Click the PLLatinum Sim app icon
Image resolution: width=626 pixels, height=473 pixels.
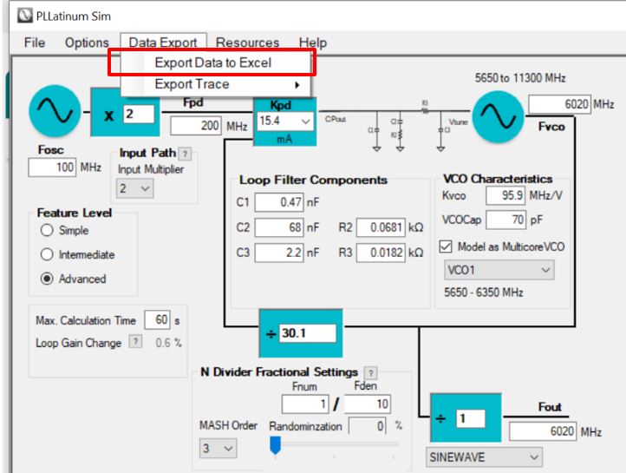13,14
